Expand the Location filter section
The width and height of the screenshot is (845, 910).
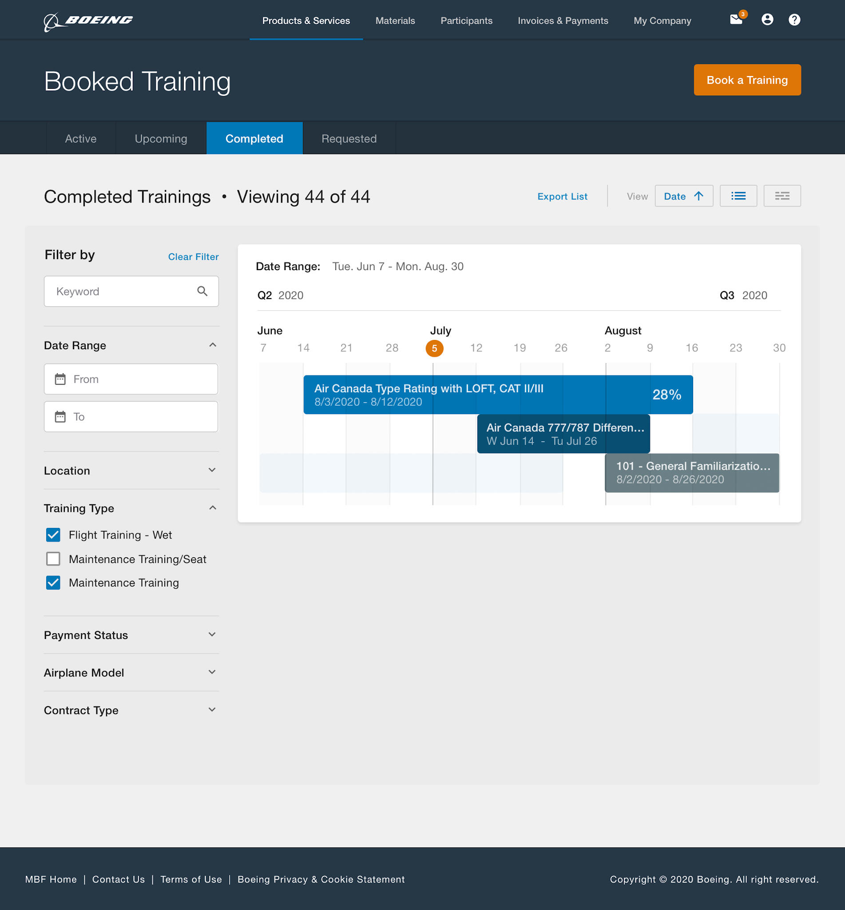tap(212, 470)
